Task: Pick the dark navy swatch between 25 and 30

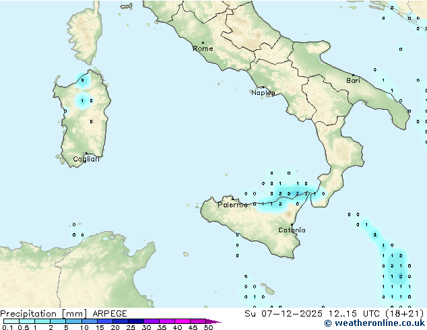Action: coord(136,321)
